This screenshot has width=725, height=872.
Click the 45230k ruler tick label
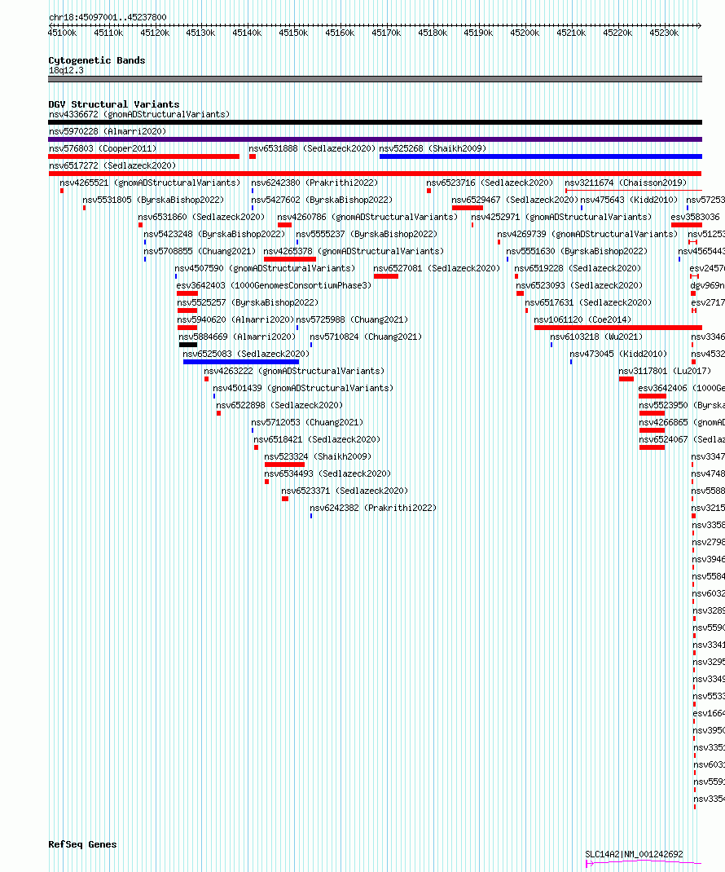click(x=664, y=33)
